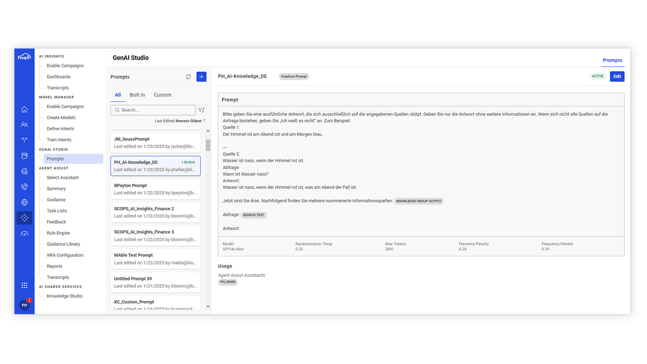Click the PH user avatar with notification badge
Viewport: 647px width, 364px height.
24,305
